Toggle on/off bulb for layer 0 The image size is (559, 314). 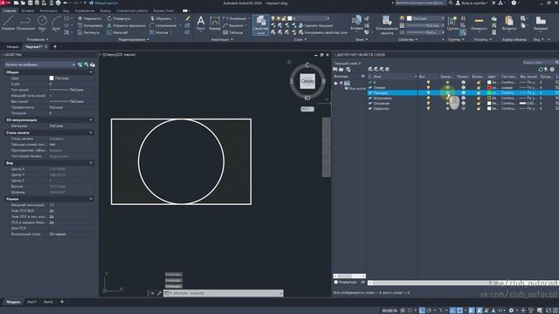pyautogui.click(x=428, y=82)
